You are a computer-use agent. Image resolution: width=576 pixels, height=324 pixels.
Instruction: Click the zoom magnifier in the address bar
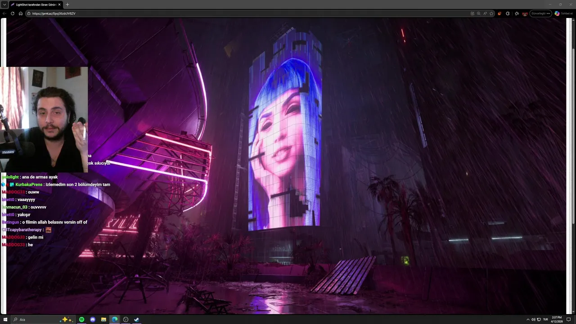click(479, 13)
